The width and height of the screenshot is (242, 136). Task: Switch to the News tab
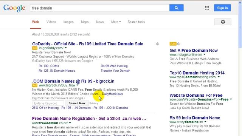[x=100, y=22]
